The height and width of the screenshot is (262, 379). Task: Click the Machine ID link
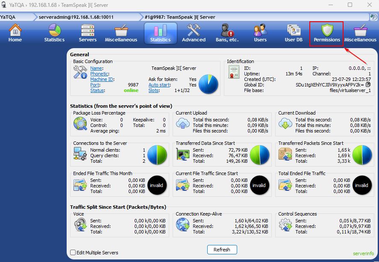pyautogui.click(x=102, y=79)
